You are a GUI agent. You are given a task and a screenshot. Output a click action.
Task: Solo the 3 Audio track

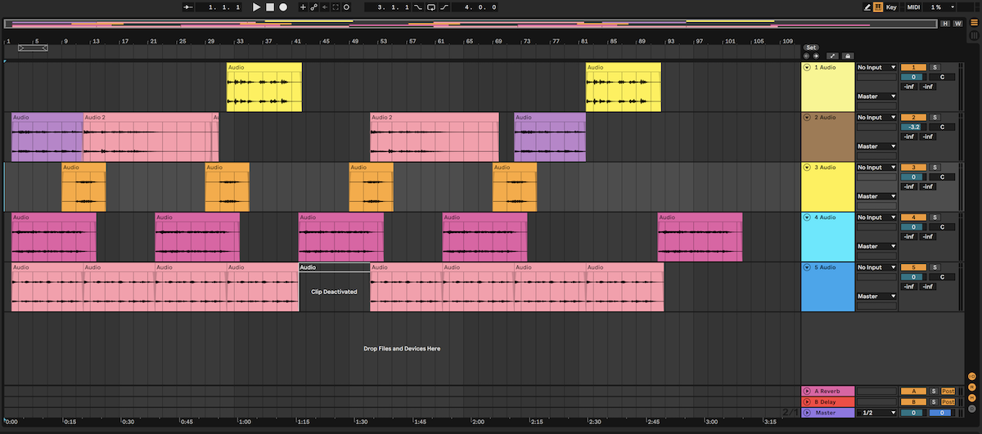[934, 167]
